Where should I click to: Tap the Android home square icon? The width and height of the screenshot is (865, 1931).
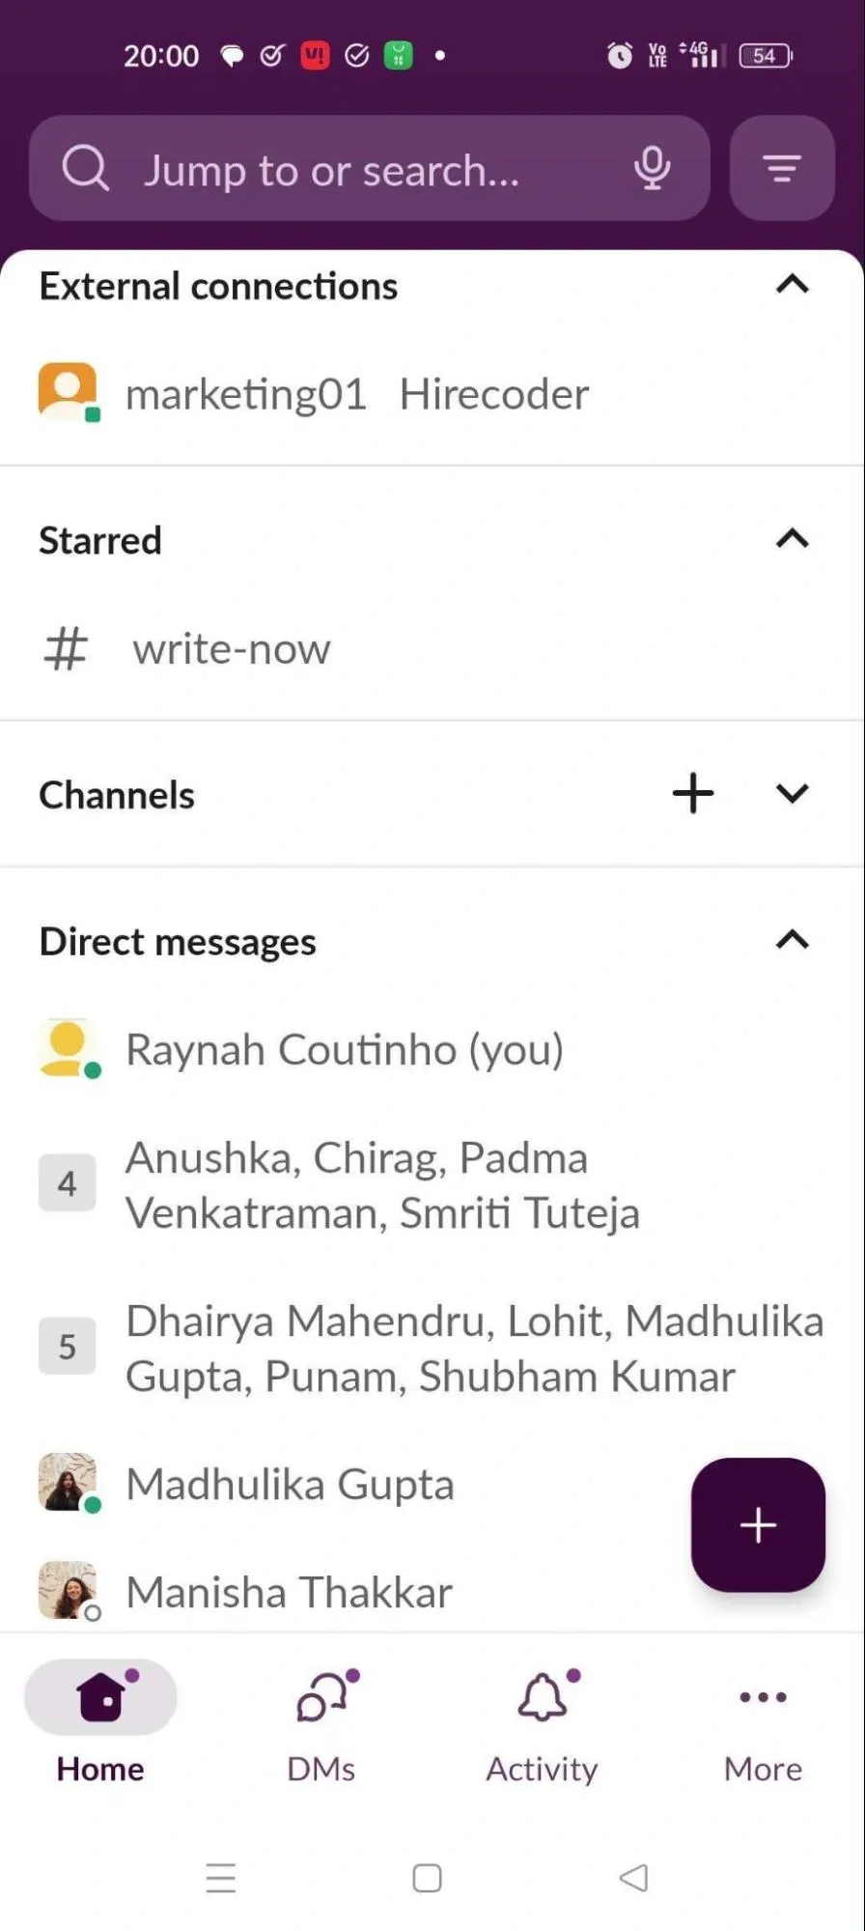click(427, 1878)
